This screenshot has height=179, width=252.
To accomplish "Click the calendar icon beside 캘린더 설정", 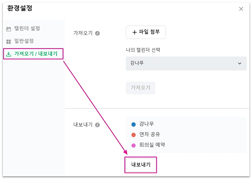I will [x=9, y=29].
